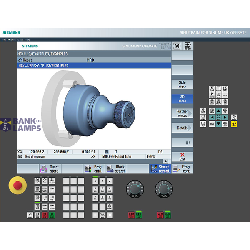Screen dimensions: 250x250
Task: Expand Further views softkey
Action: tap(182, 113)
